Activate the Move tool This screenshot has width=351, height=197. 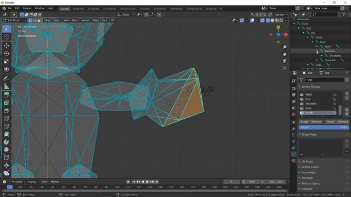[x=6, y=45]
